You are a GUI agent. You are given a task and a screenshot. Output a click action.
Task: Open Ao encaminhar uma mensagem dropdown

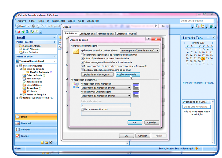tap(106, 96)
